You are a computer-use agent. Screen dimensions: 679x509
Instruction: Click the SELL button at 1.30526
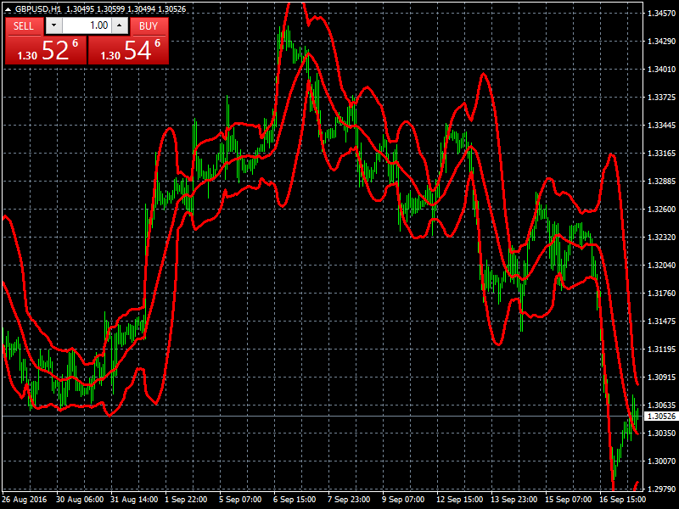(x=25, y=26)
